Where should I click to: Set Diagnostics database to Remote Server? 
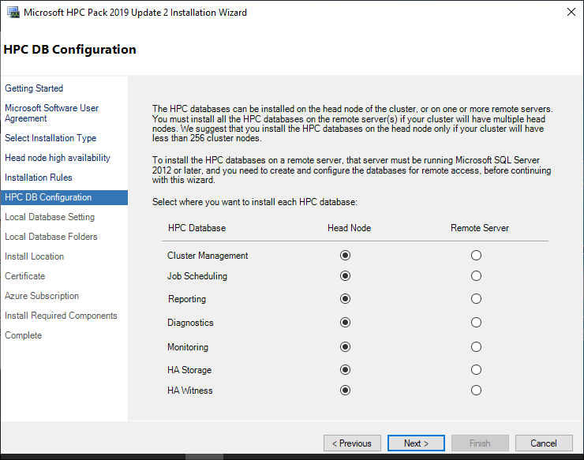point(476,323)
